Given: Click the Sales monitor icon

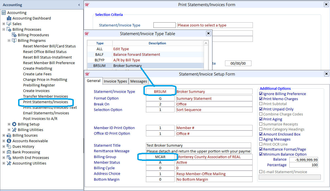Looking at the screenshot, I should click(x=9, y=24).
